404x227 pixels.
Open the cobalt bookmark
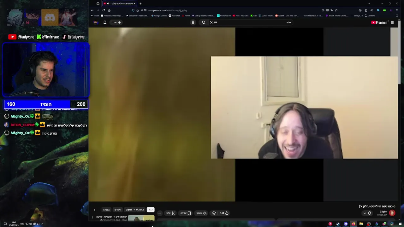tap(95, 15)
